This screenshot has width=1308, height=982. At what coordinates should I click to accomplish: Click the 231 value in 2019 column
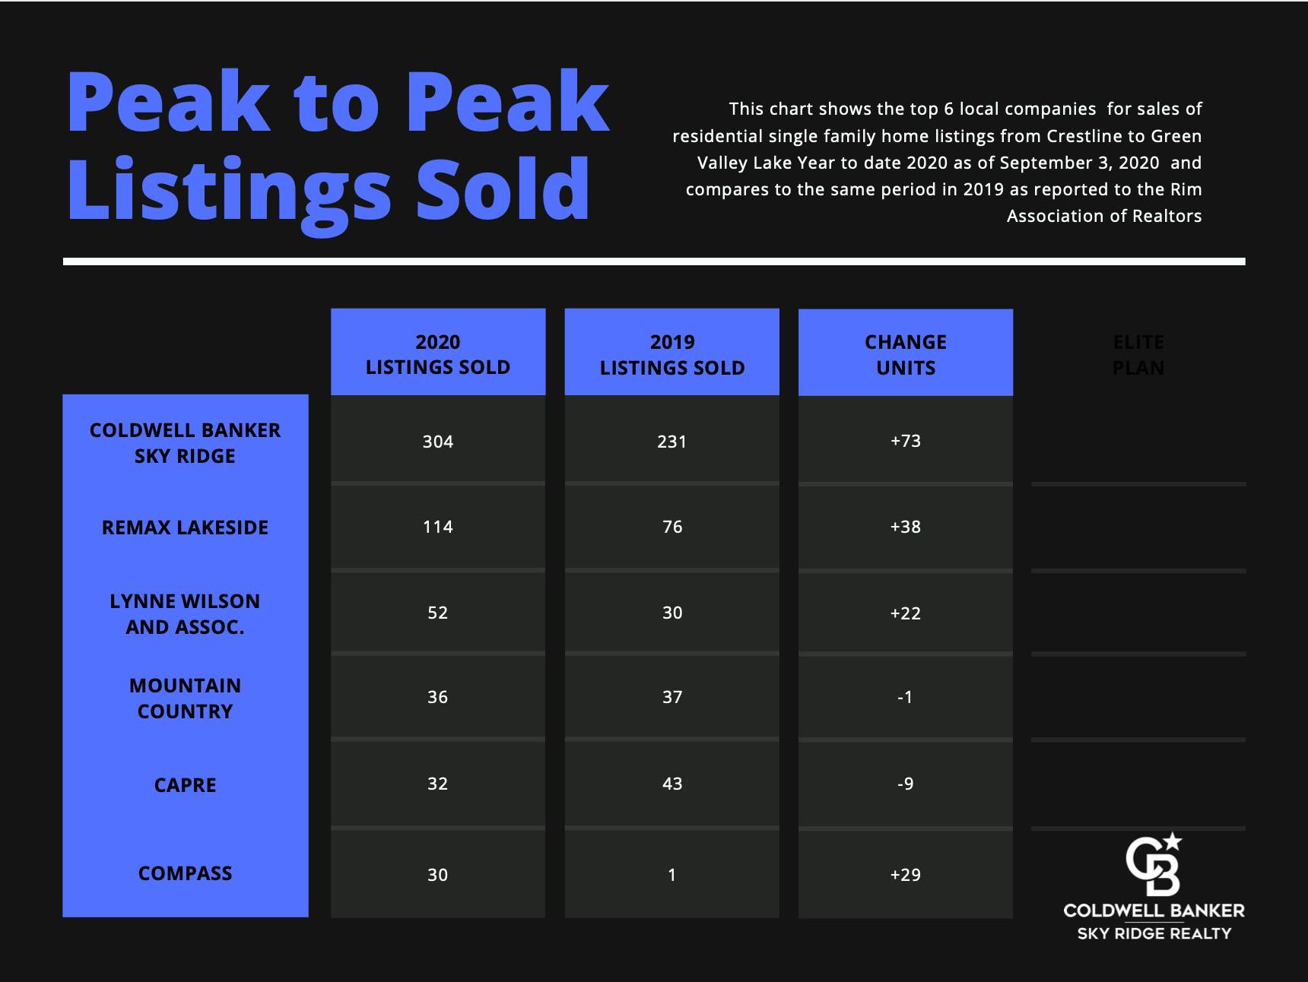tap(671, 442)
